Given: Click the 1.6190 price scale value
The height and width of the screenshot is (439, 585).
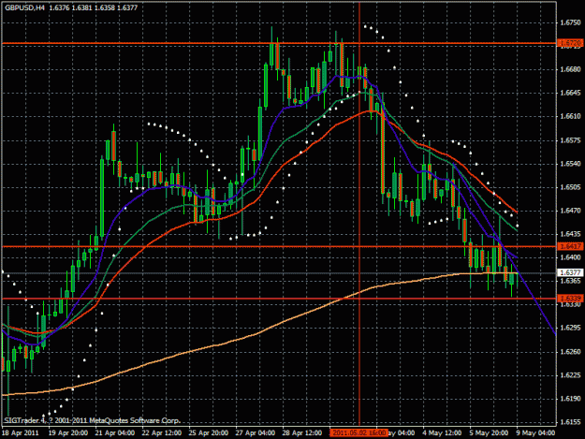Looking at the screenshot, I should click(571, 399).
